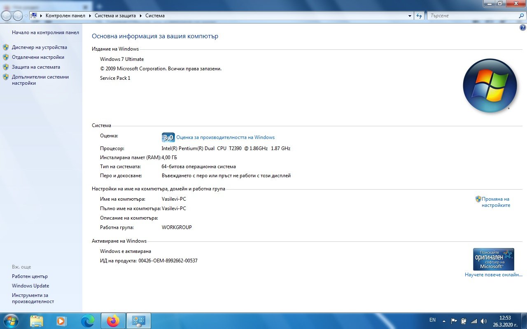Expand the arrow after Контролен панел
Image resolution: width=527 pixels, height=329 pixels.
[90, 16]
